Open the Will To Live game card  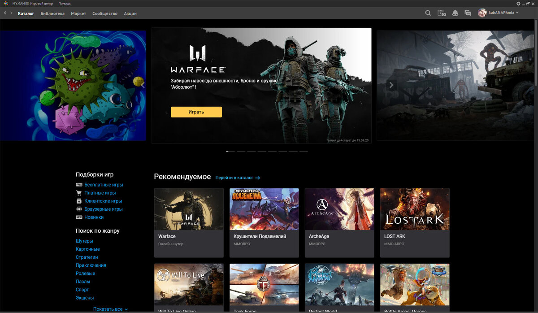click(x=189, y=288)
